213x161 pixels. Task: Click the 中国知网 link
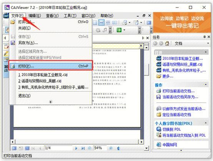coord(170,145)
